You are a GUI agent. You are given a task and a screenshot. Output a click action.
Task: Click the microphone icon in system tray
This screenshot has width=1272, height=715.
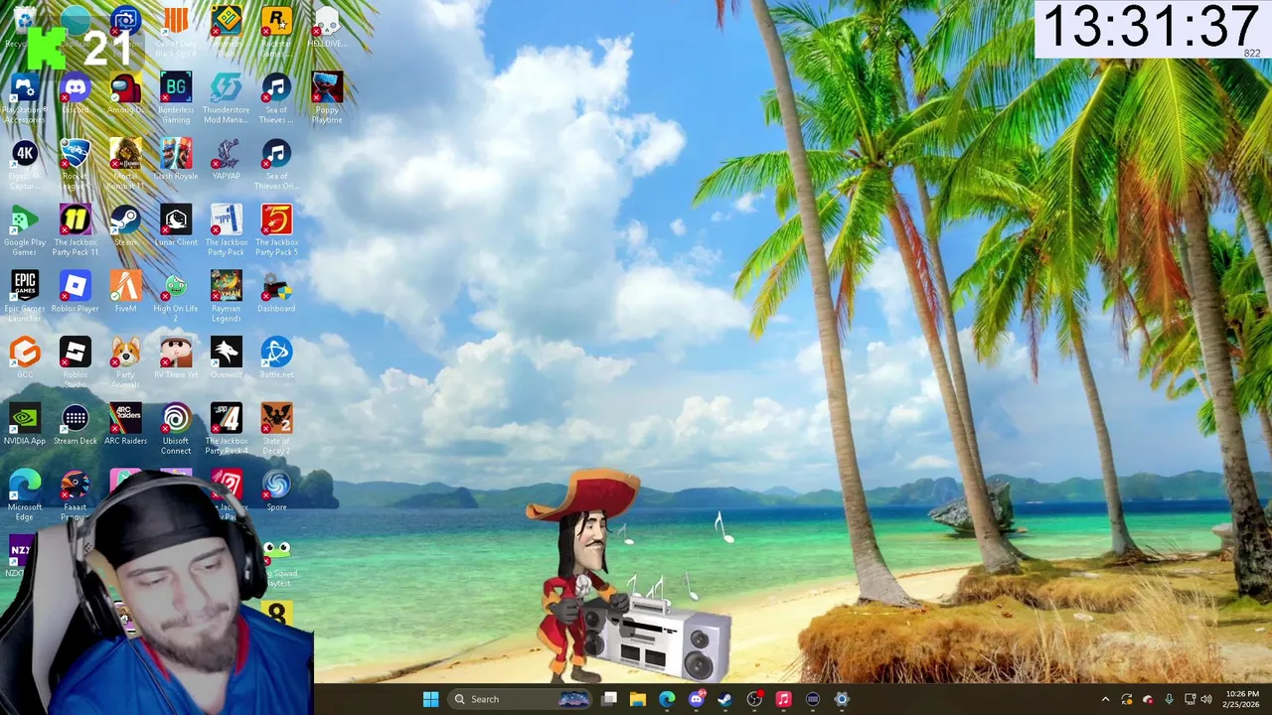[1169, 699]
